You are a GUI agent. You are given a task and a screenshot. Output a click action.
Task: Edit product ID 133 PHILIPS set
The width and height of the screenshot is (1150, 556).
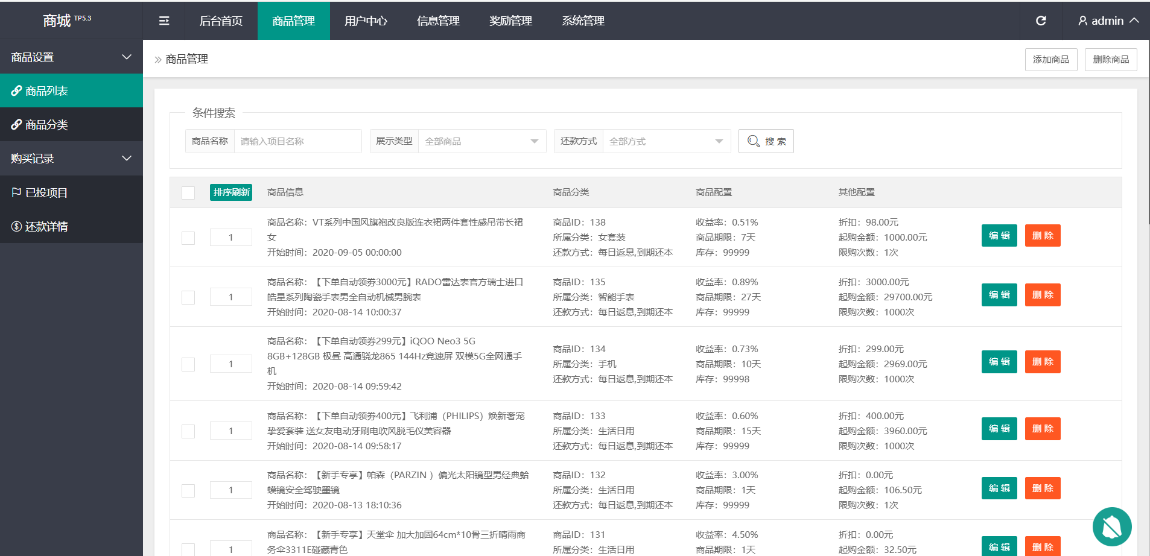click(x=1000, y=429)
